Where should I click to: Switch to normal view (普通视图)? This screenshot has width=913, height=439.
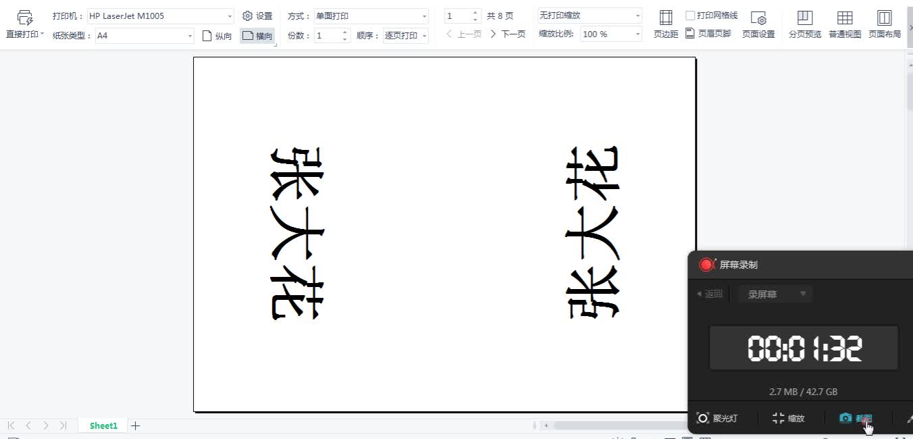pos(845,24)
